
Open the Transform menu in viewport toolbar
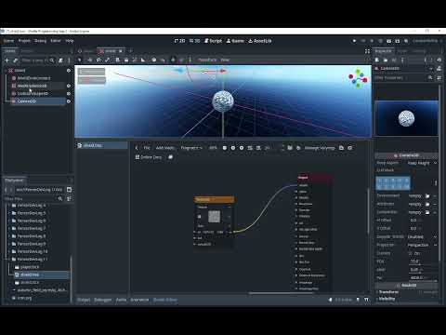(x=207, y=60)
